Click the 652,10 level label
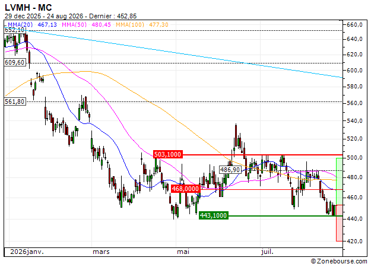The image size is (371, 267). [15, 30]
